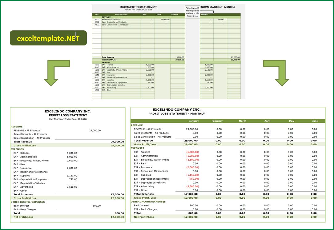Click the 'INCOME STATEMENT - MONTHLY' title in the top sheet
334x230 pixels.
[x=218, y=7]
